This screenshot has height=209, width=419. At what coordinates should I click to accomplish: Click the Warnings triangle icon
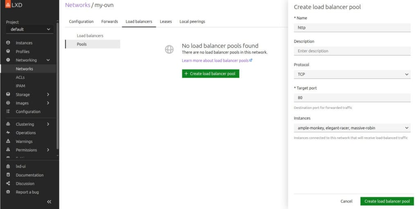click(x=8, y=141)
